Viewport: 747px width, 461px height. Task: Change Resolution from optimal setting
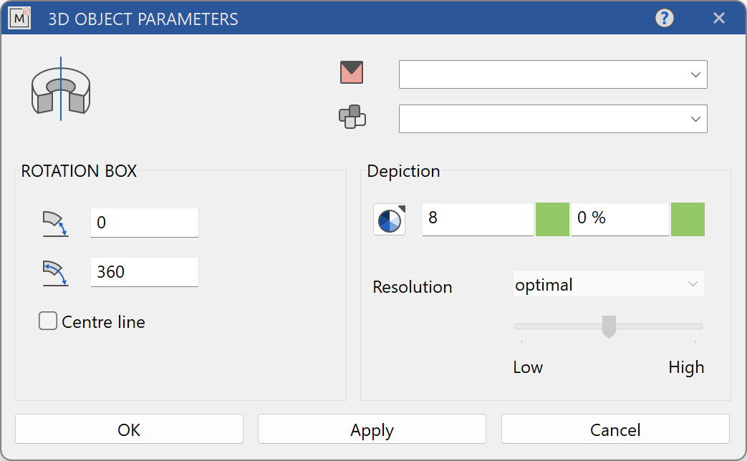[608, 283]
